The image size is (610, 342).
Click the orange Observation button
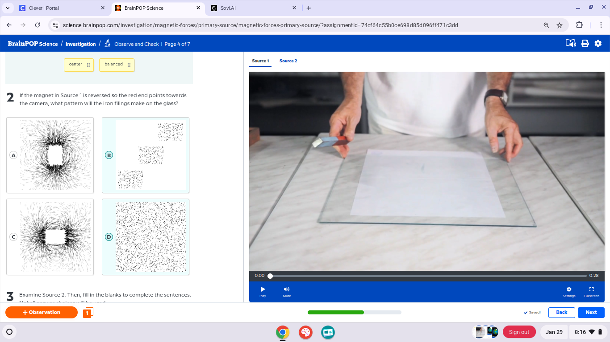(42, 313)
